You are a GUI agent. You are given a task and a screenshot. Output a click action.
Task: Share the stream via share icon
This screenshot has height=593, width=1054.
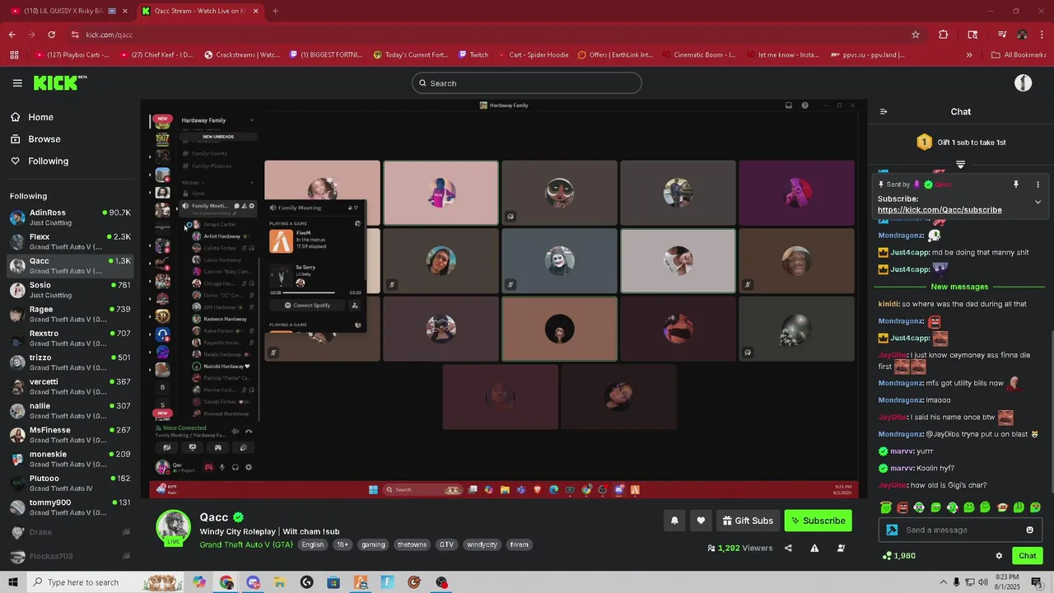coord(788,549)
